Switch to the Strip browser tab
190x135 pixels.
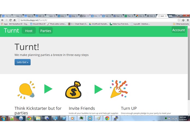click(x=73, y=16)
